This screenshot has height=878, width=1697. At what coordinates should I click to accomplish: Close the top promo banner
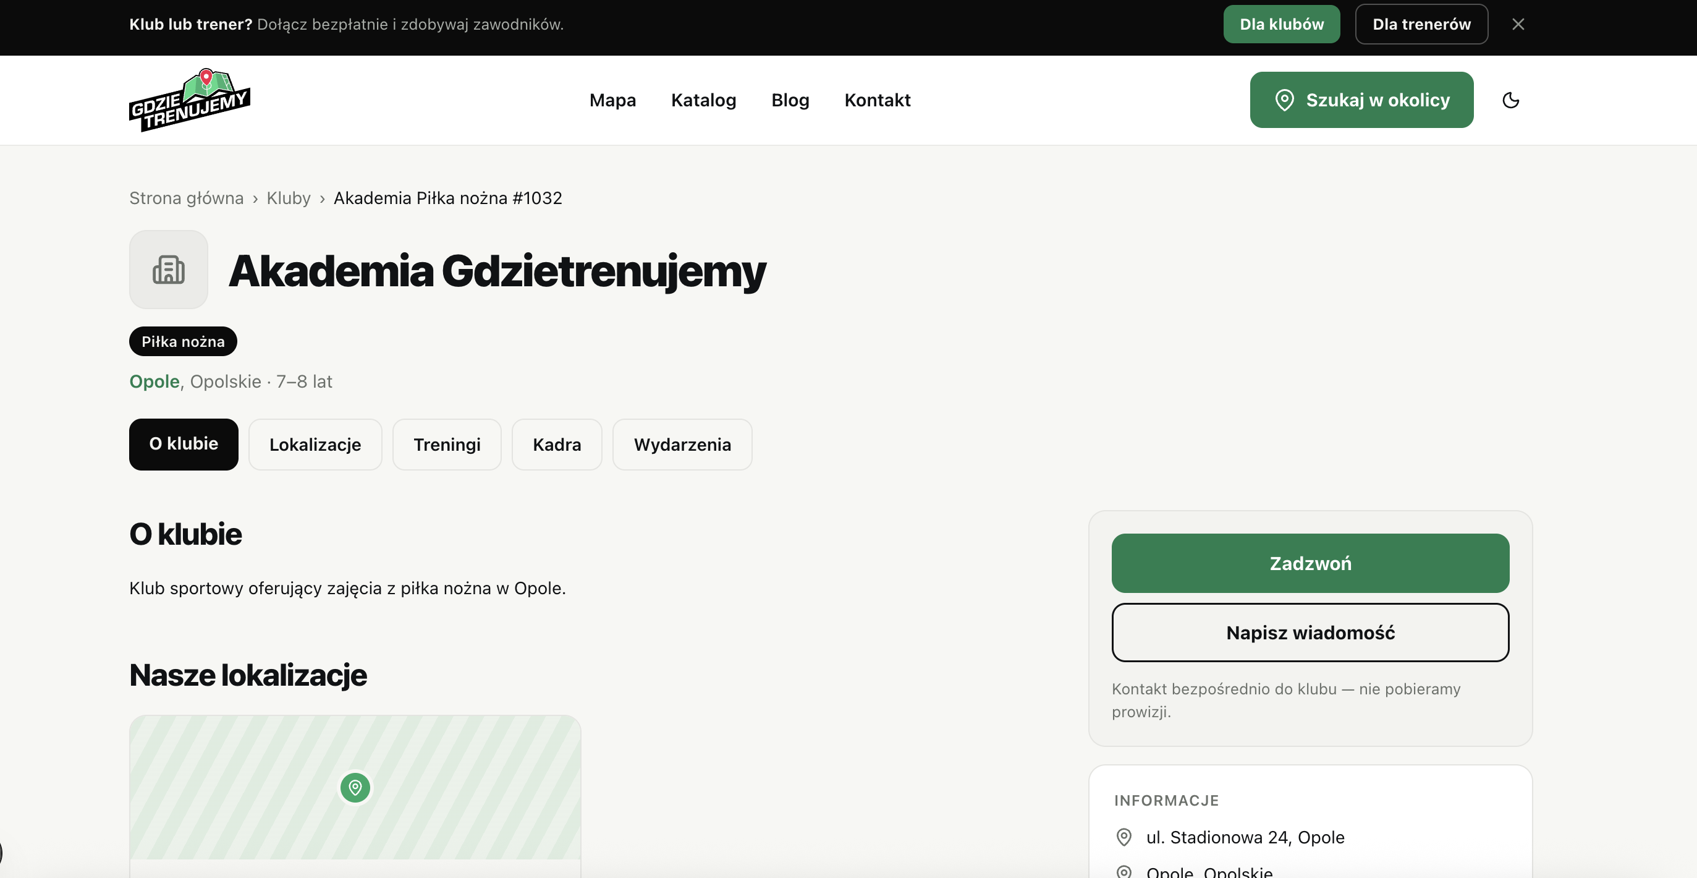1518,24
